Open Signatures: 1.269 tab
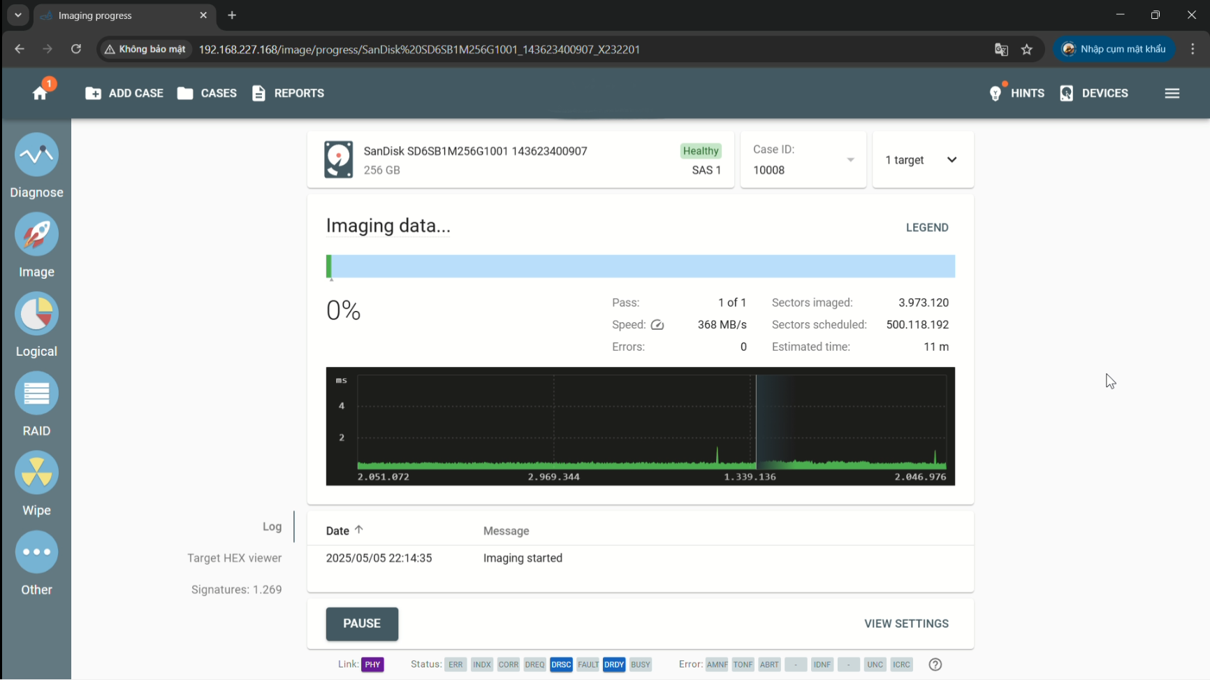Image resolution: width=1210 pixels, height=680 pixels. pos(237,590)
